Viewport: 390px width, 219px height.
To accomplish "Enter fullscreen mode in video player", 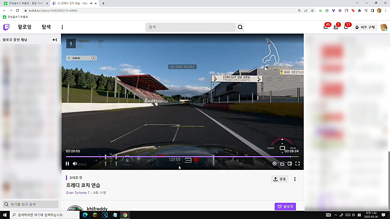I will [297, 164].
